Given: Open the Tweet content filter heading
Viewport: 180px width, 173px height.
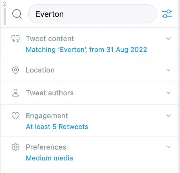Looking at the screenshot, I should pos(50,39).
